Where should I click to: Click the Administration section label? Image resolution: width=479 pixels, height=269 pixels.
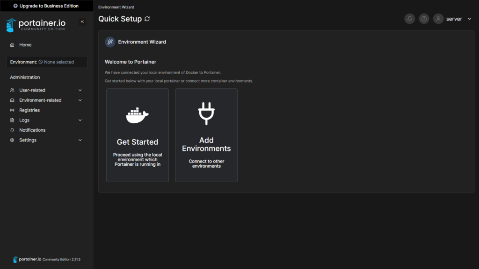tap(25, 78)
